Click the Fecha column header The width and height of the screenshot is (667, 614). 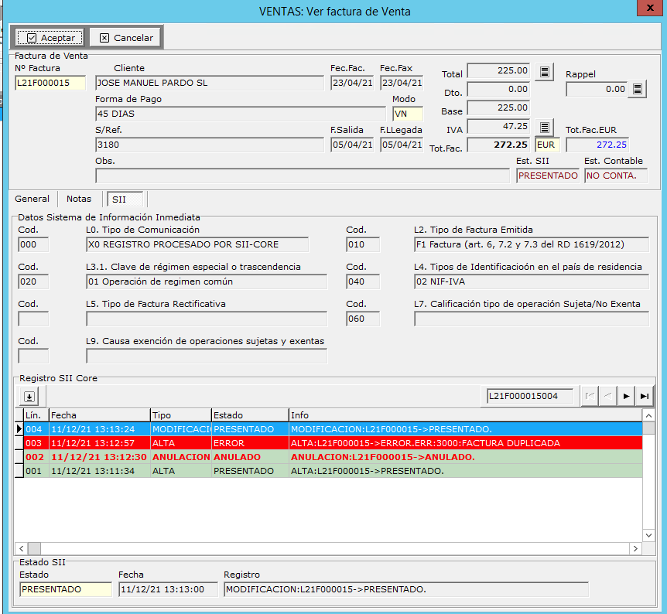click(x=98, y=415)
